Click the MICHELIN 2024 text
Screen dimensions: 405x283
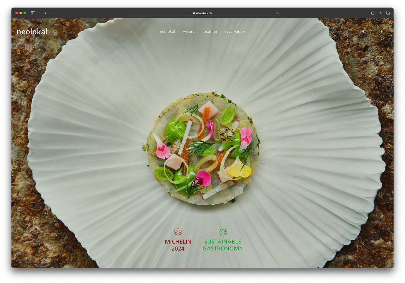[x=178, y=245]
